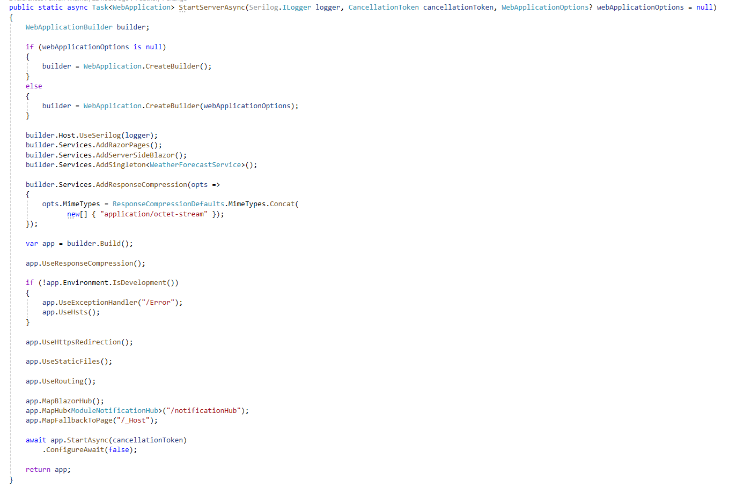729x489 pixels.
Task: Click the AddResponseCompression lambda parameter opts
Action: click(x=199, y=184)
